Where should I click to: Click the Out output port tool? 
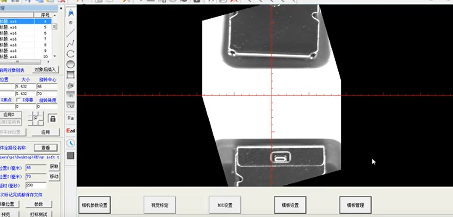(x=71, y=106)
